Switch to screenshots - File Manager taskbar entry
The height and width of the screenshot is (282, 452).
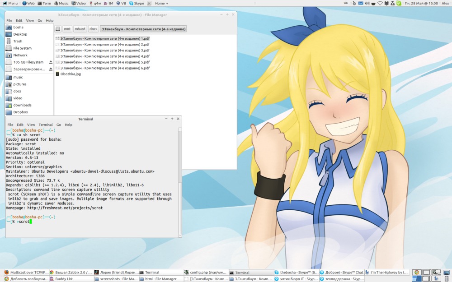116,279
